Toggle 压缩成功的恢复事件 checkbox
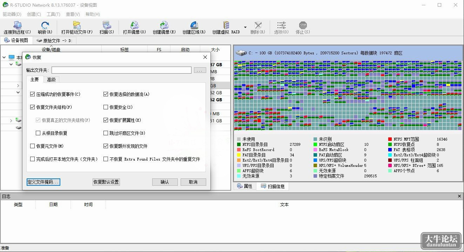This screenshot has width=464, height=252. (33, 94)
